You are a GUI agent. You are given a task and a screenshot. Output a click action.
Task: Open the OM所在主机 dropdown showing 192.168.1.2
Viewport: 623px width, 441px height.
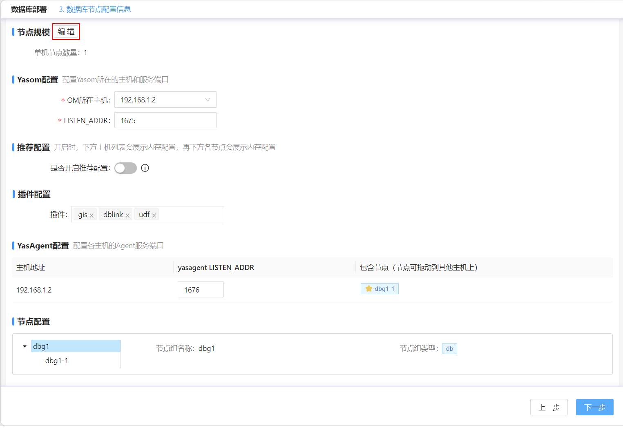point(165,100)
